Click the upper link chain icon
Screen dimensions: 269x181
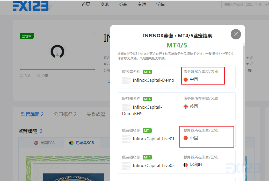252,58
